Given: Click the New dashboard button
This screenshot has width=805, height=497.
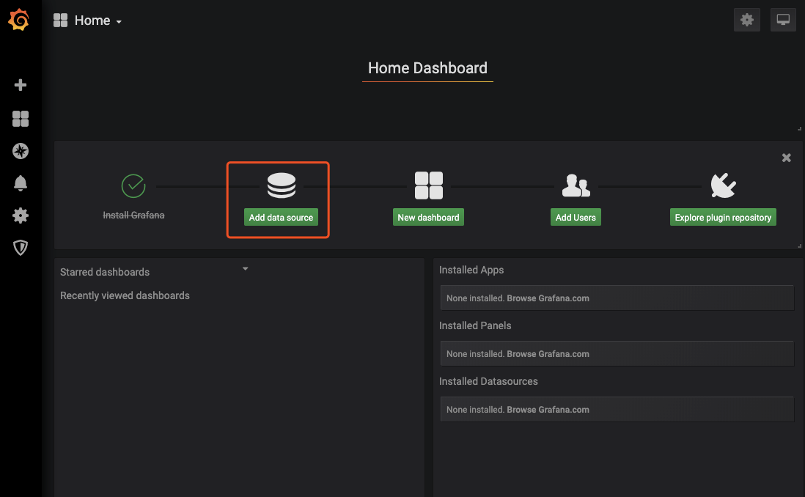Looking at the screenshot, I should click(x=428, y=217).
